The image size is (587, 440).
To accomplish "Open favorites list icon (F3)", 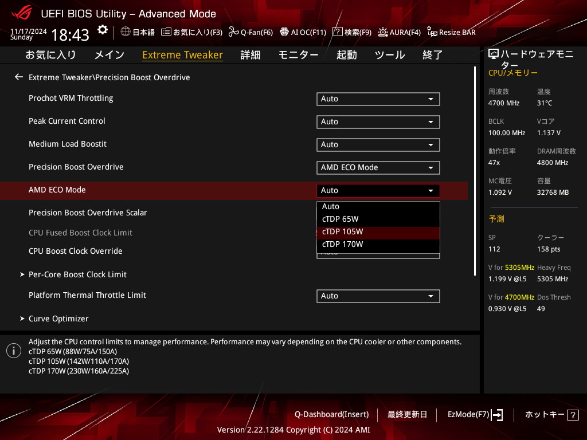I will click(166, 32).
